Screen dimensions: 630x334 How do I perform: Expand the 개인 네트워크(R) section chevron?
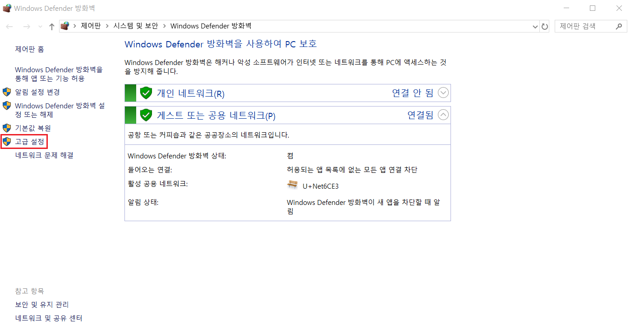(443, 93)
